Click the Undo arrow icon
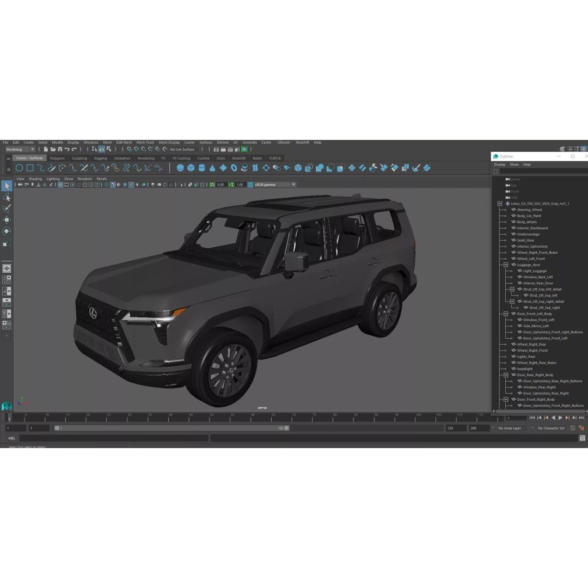The height and width of the screenshot is (588, 588). point(67,149)
